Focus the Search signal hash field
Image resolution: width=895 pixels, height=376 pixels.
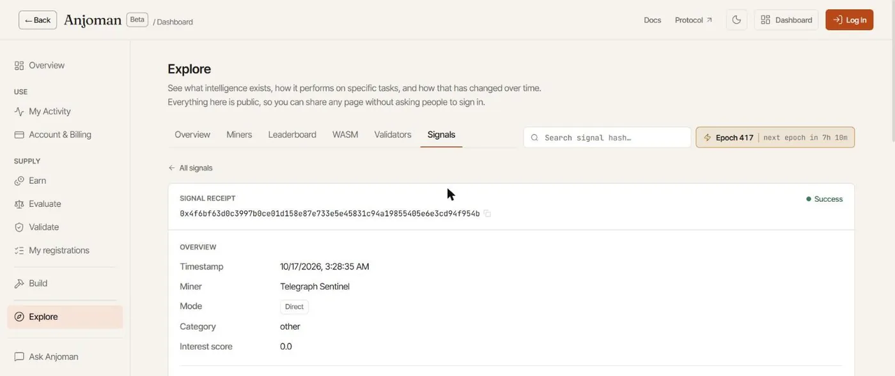pyautogui.click(x=607, y=137)
